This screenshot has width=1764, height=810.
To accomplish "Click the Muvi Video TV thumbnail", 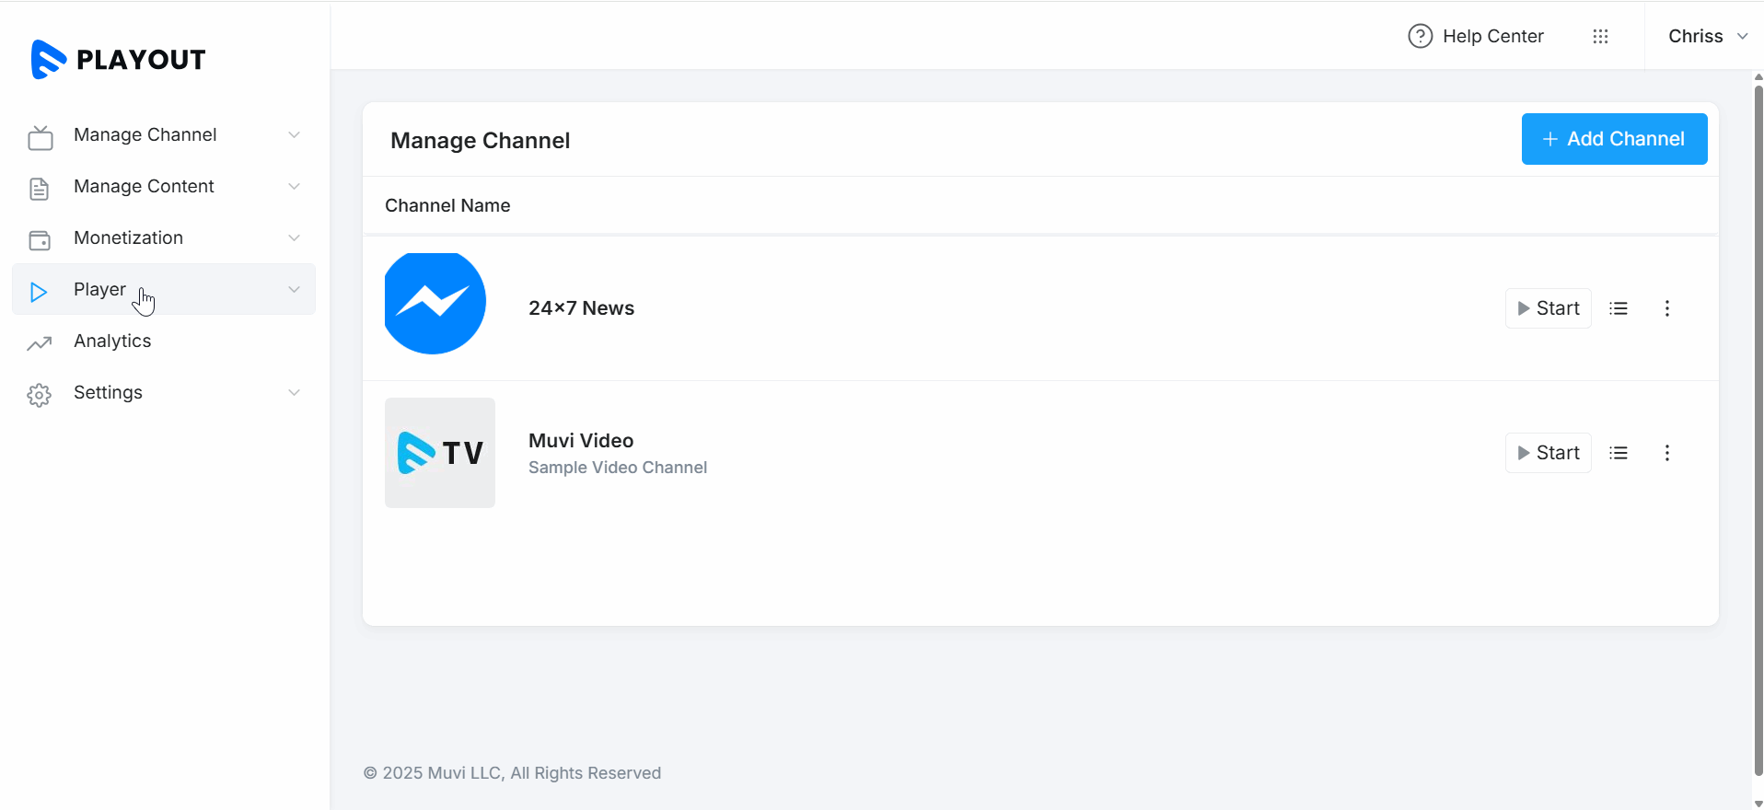I will click(440, 453).
